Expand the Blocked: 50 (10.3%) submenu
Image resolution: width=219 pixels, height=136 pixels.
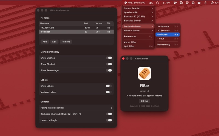[x=138, y=17]
